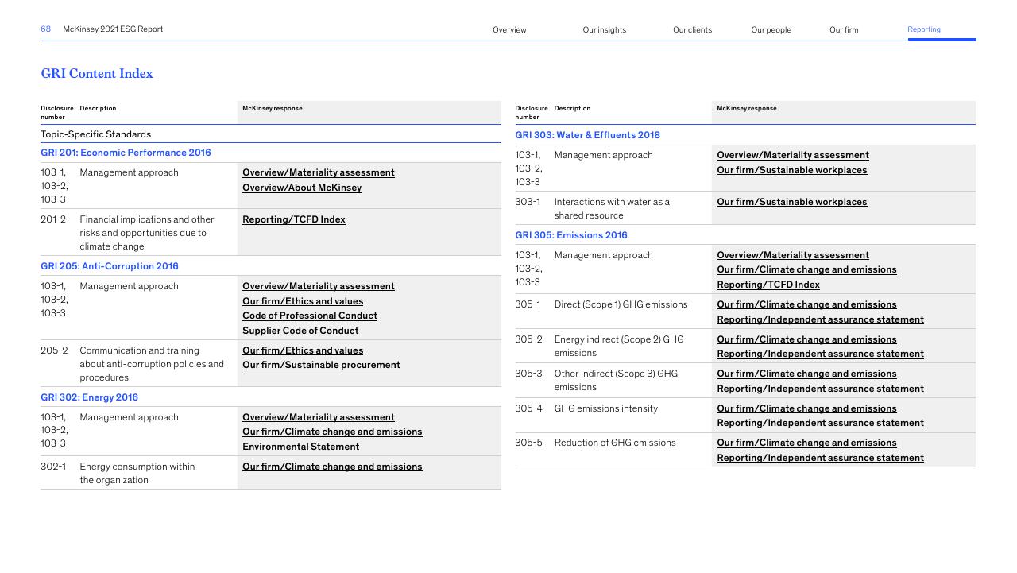
Task: Click Other indirect (Scope 3) GHG emissions text
Action: click(616, 380)
